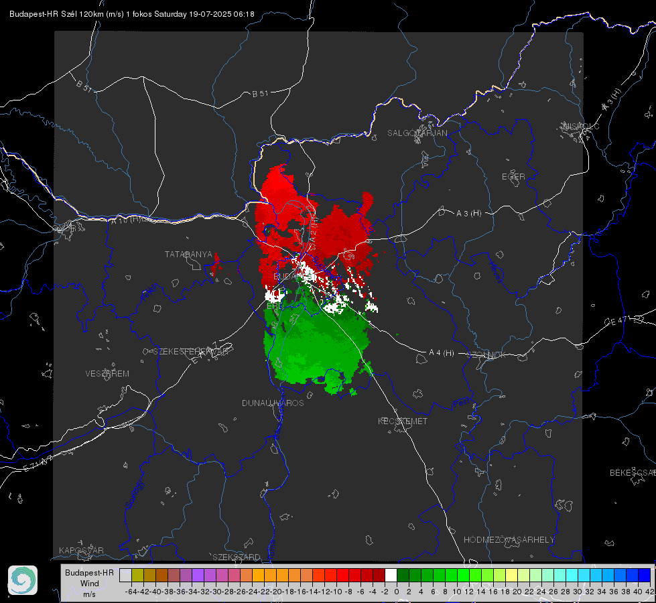656x603 pixels.
Task: Click the MISKOLC city label
Action: (581, 126)
